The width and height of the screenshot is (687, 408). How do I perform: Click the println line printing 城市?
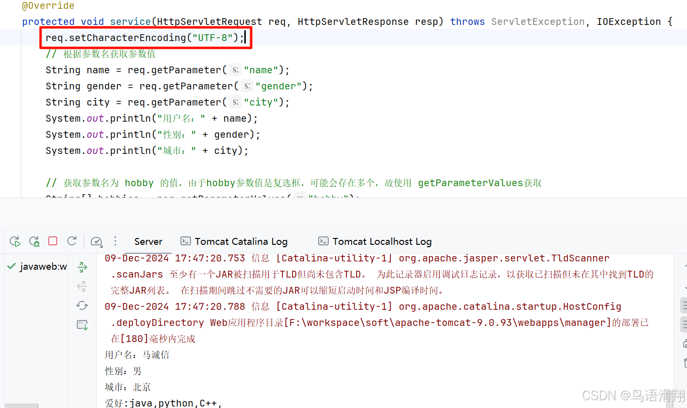tap(147, 150)
